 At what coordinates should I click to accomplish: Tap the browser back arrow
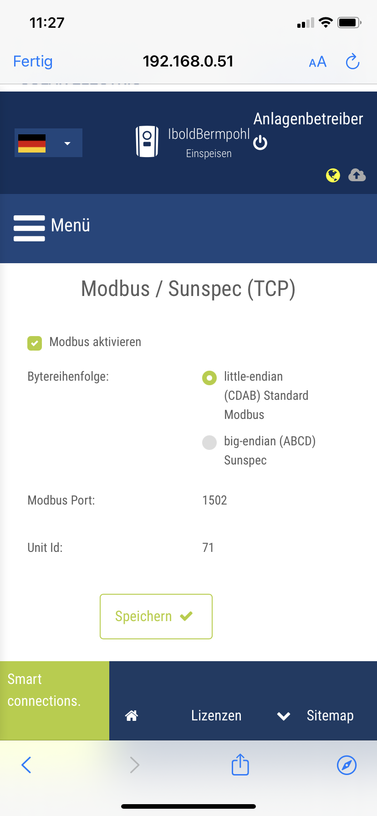tap(26, 765)
